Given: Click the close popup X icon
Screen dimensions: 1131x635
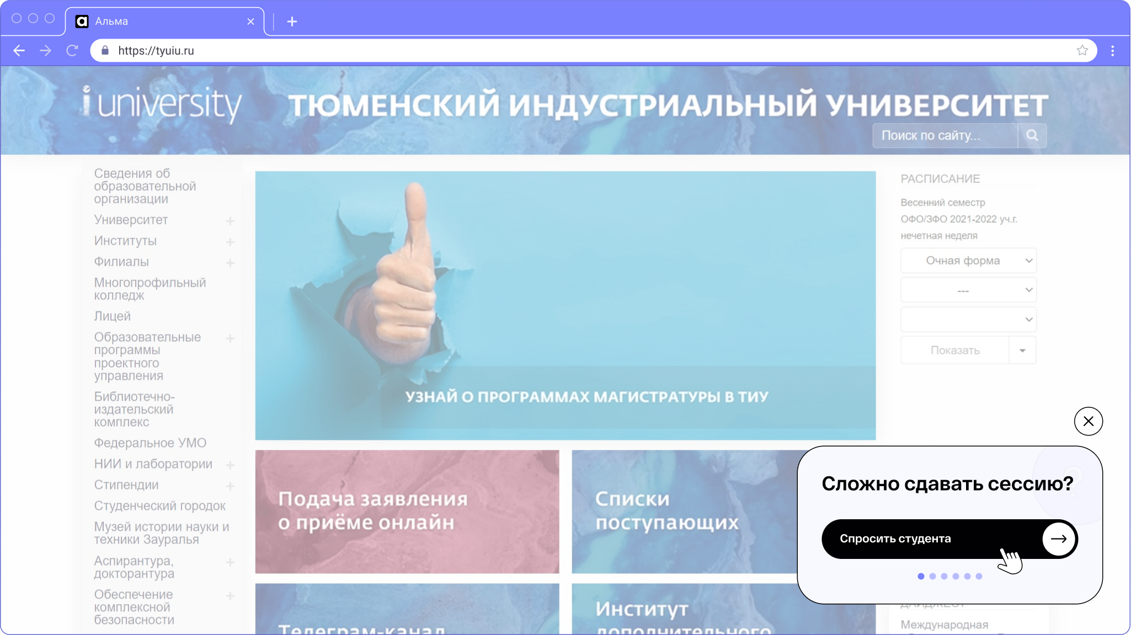Looking at the screenshot, I should [x=1089, y=421].
